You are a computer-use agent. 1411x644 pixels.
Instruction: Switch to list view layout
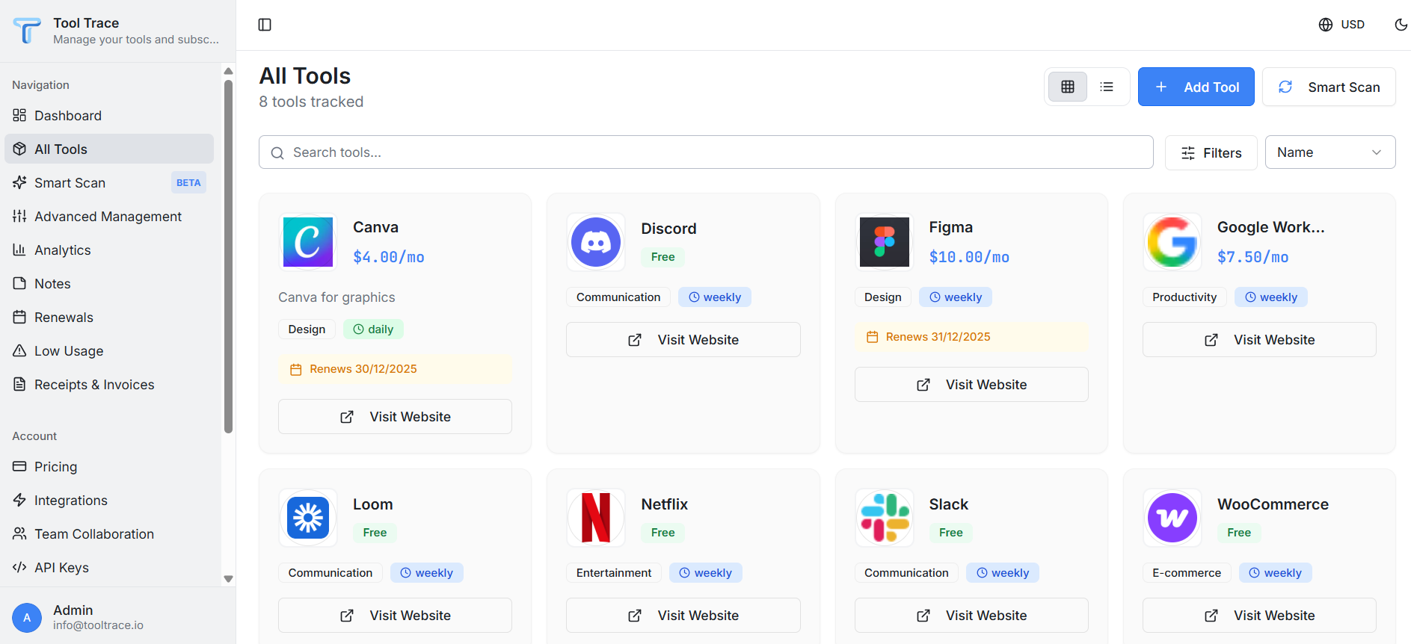(x=1107, y=87)
